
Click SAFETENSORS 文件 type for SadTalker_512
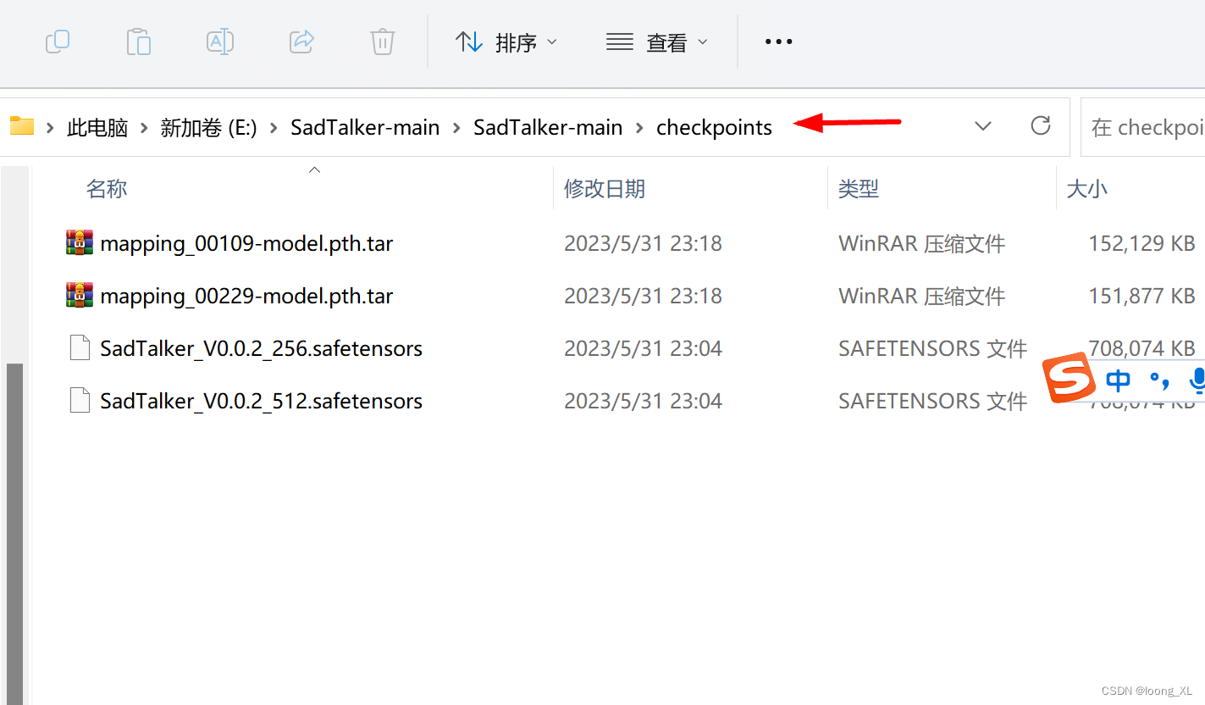tap(932, 402)
